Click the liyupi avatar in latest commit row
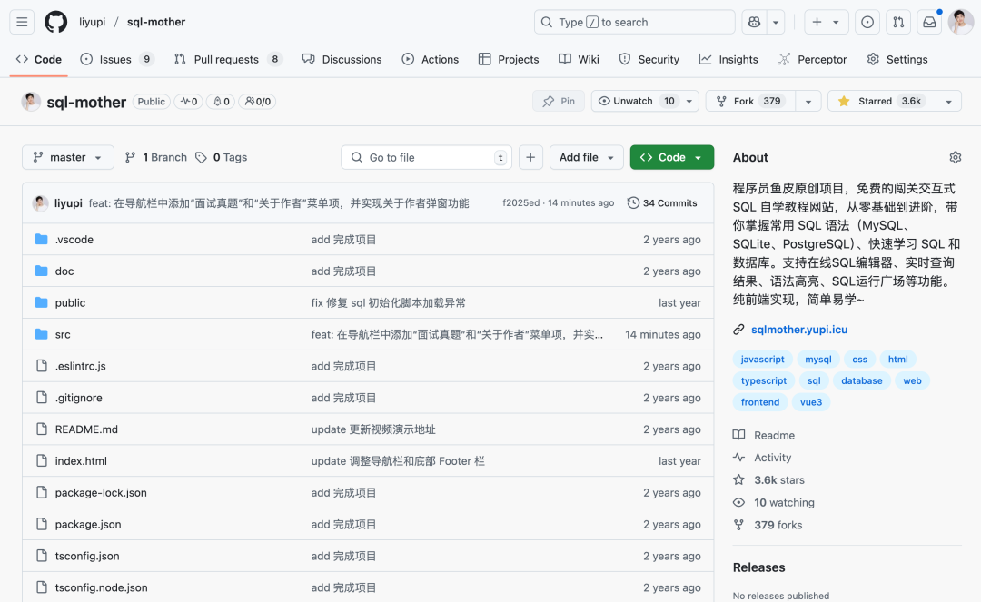The height and width of the screenshot is (602, 981). 41,203
